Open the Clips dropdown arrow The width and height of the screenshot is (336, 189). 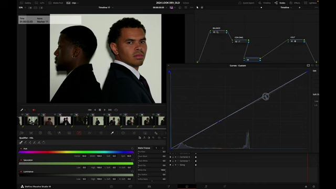coord(78,3)
